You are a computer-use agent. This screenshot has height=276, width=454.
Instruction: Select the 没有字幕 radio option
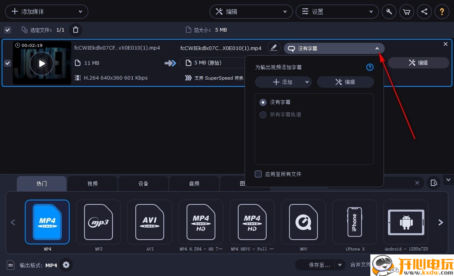tap(263, 102)
